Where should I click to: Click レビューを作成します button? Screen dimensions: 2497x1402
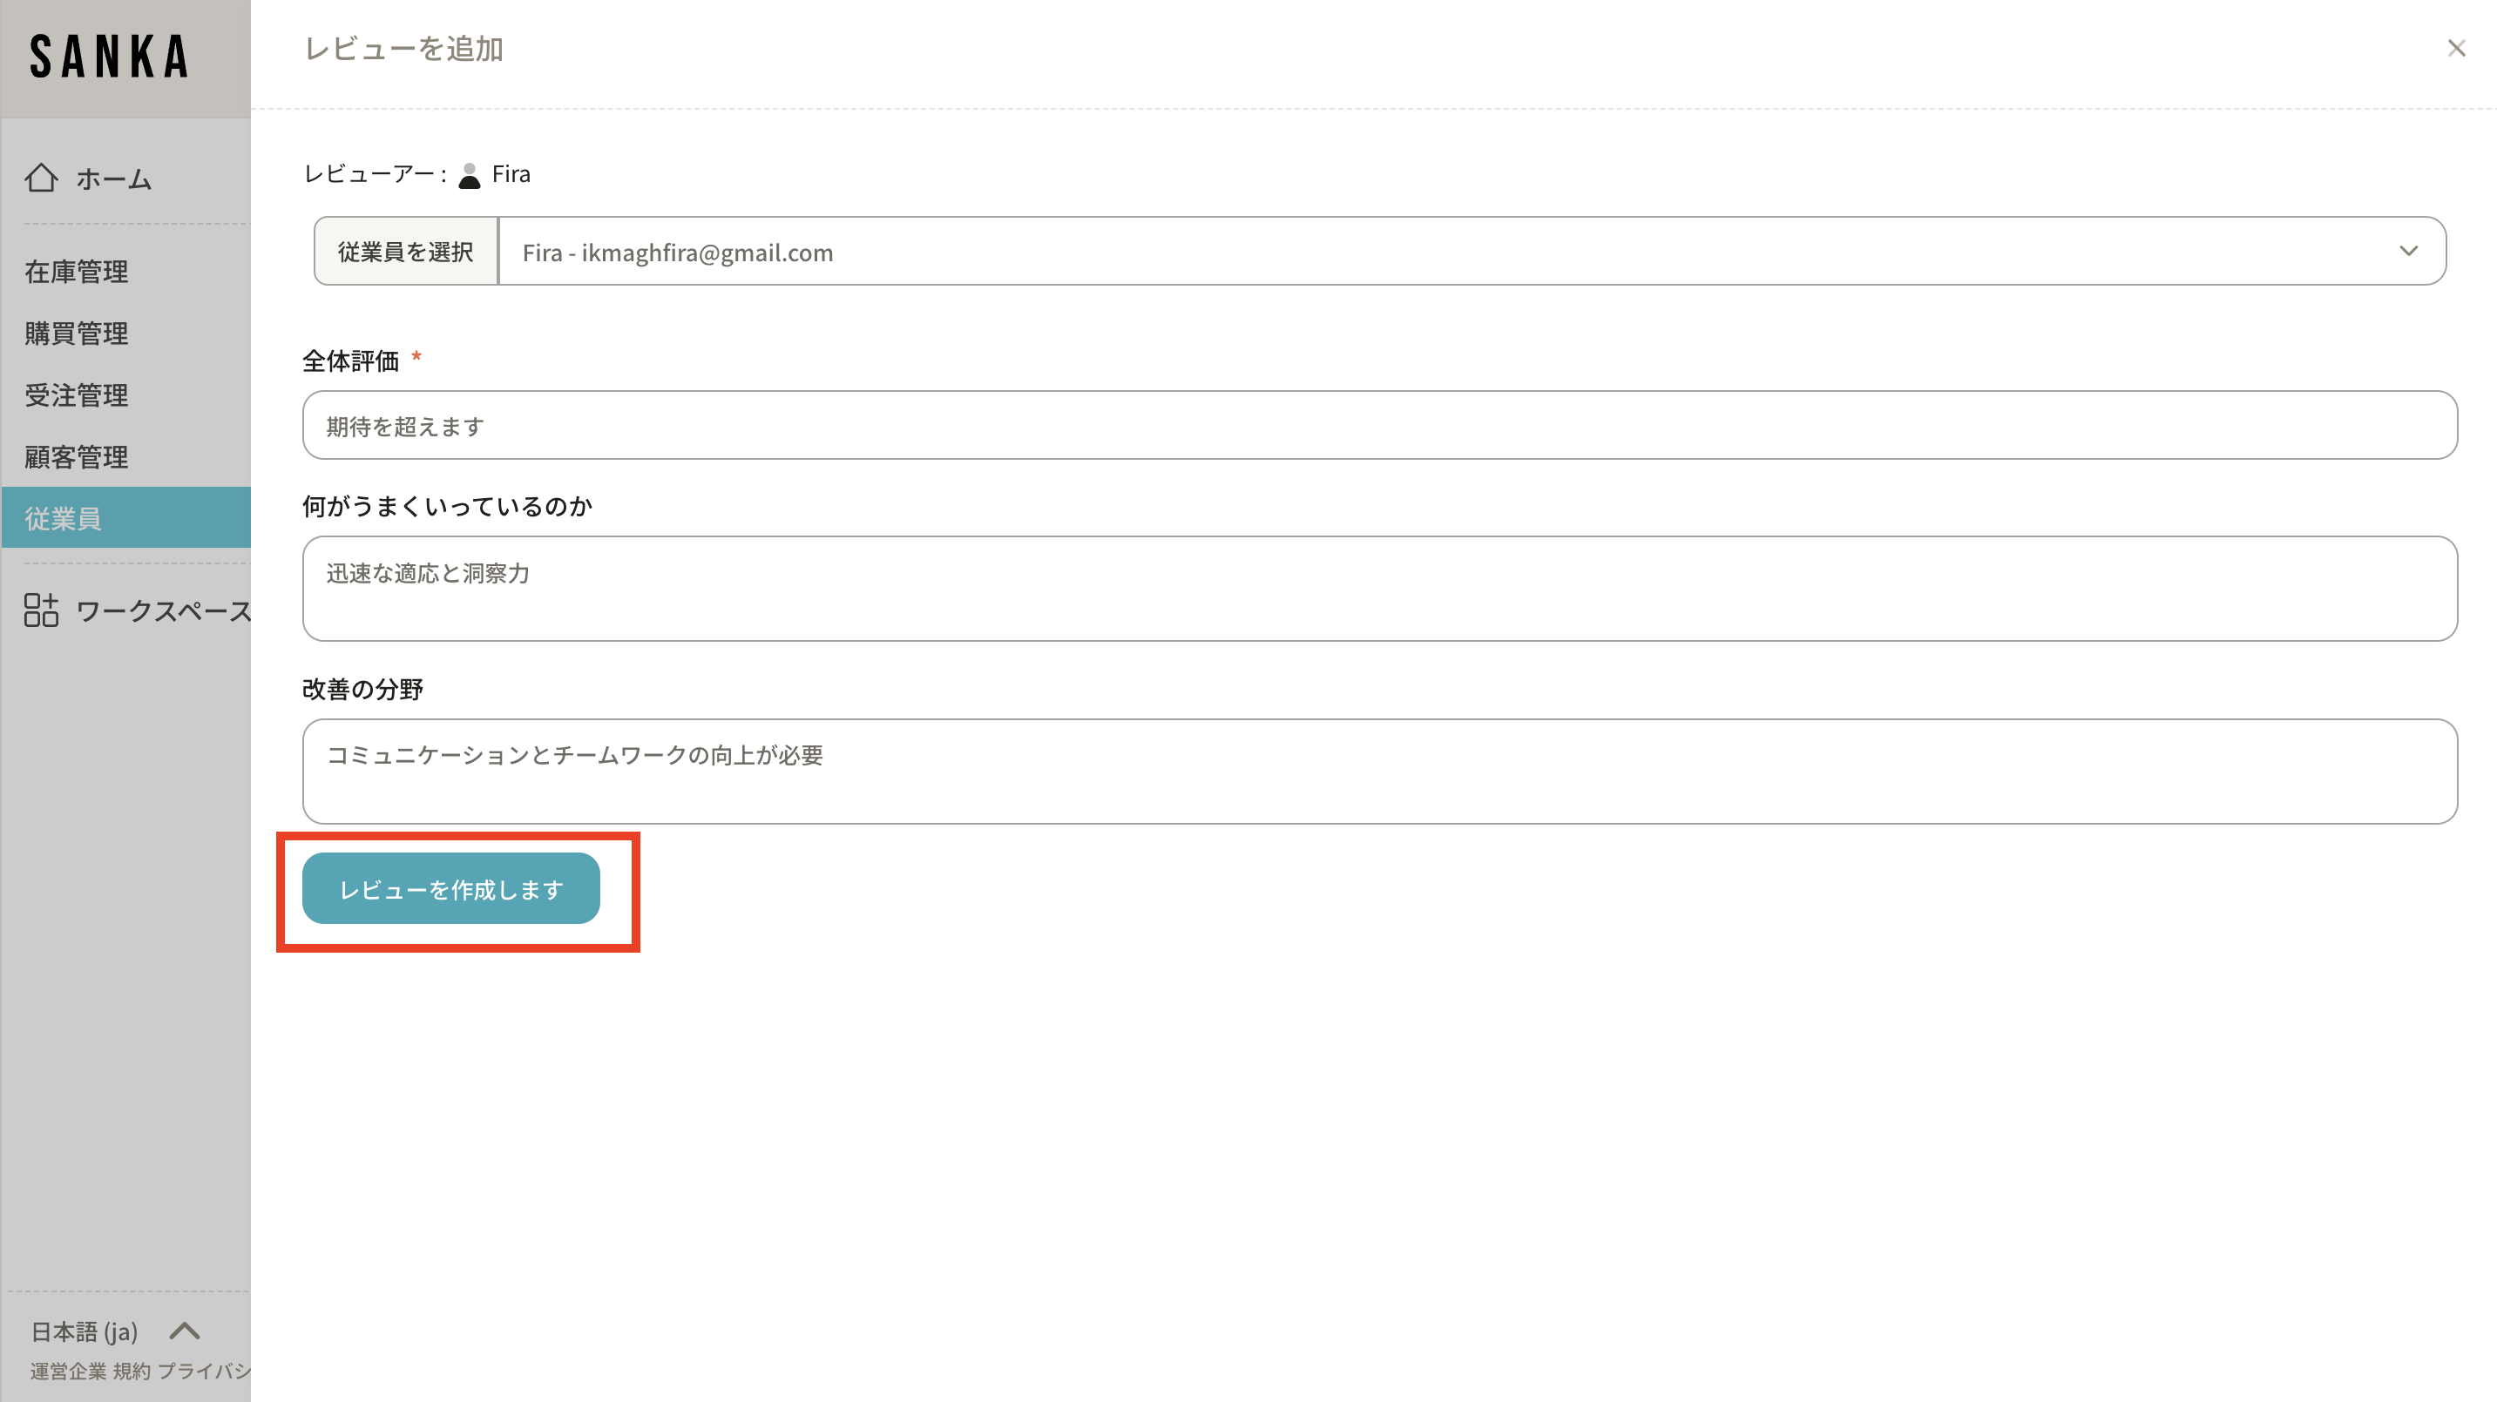click(x=450, y=888)
